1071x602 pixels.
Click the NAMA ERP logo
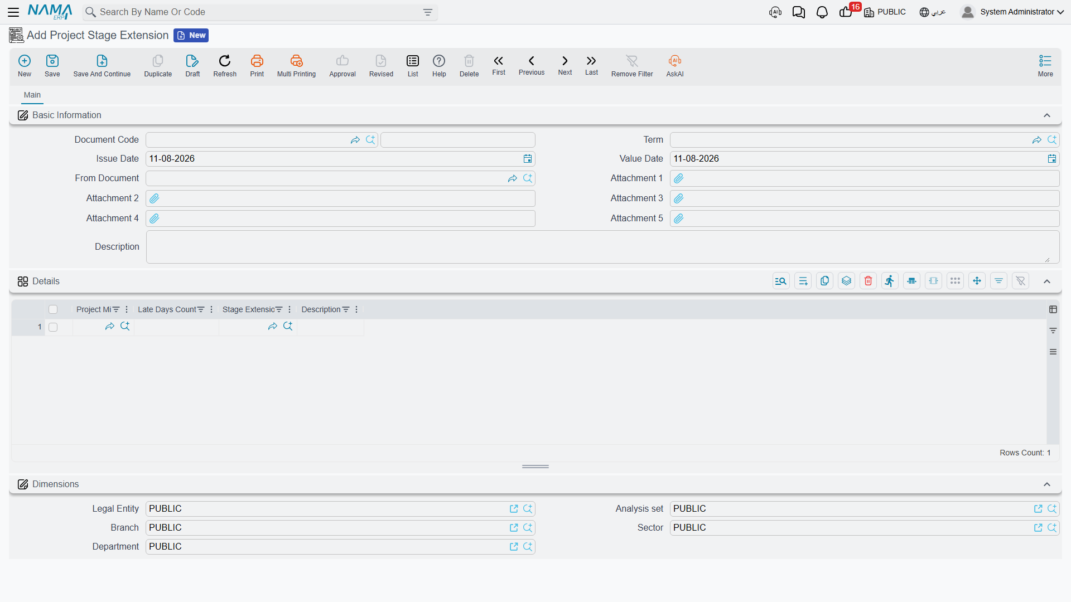click(x=50, y=12)
